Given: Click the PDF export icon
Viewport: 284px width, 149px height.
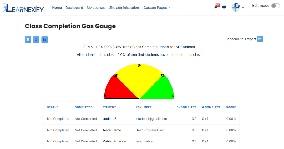Looking at the screenshot, I should pyautogui.click(x=36, y=40).
